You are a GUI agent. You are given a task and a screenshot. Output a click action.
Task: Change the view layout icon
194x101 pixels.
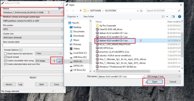[163, 17]
